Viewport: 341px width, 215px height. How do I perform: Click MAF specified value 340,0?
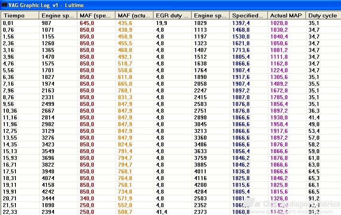tap(87, 198)
